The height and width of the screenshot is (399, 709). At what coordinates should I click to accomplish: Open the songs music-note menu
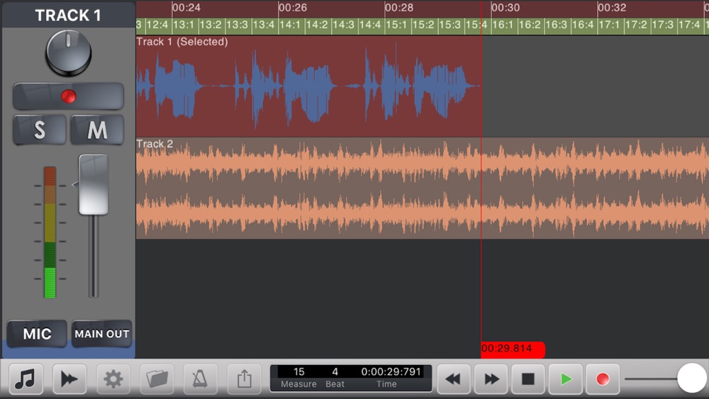(26, 378)
